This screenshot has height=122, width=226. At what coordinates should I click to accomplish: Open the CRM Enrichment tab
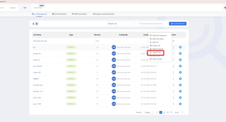[x=79, y=14]
